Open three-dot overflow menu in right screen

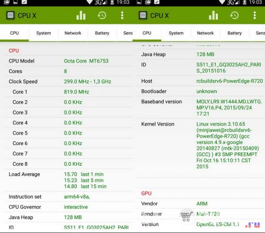coord(254,15)
